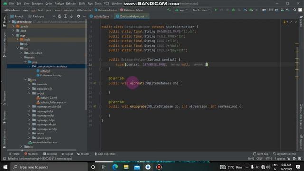Open AndroidManifest.xml file
The image size is (304, 171).
click(x=43, y=142)
